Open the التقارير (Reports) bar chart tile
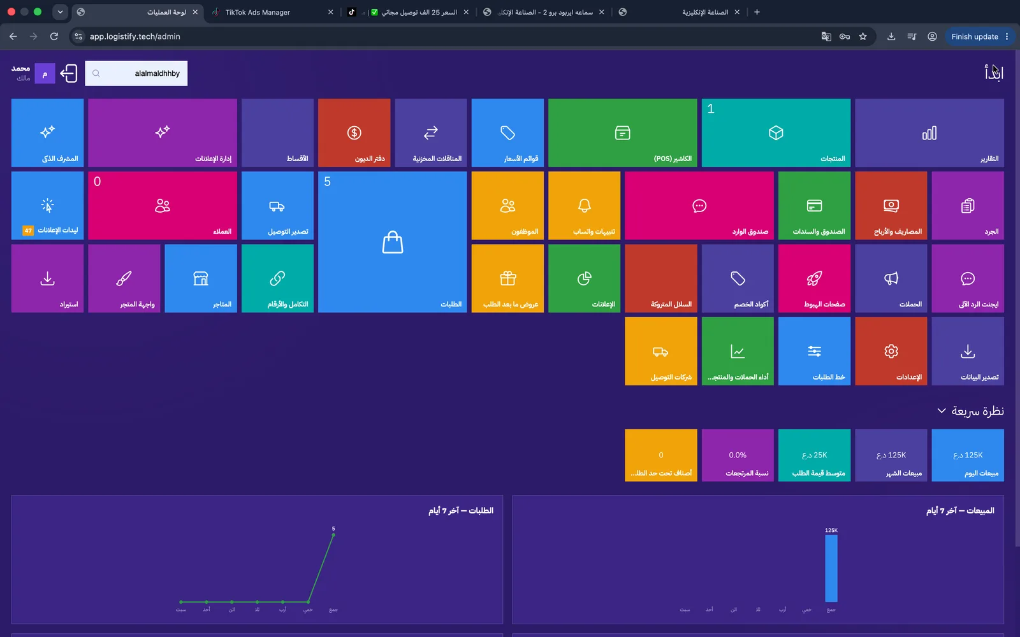 point(929,132)
